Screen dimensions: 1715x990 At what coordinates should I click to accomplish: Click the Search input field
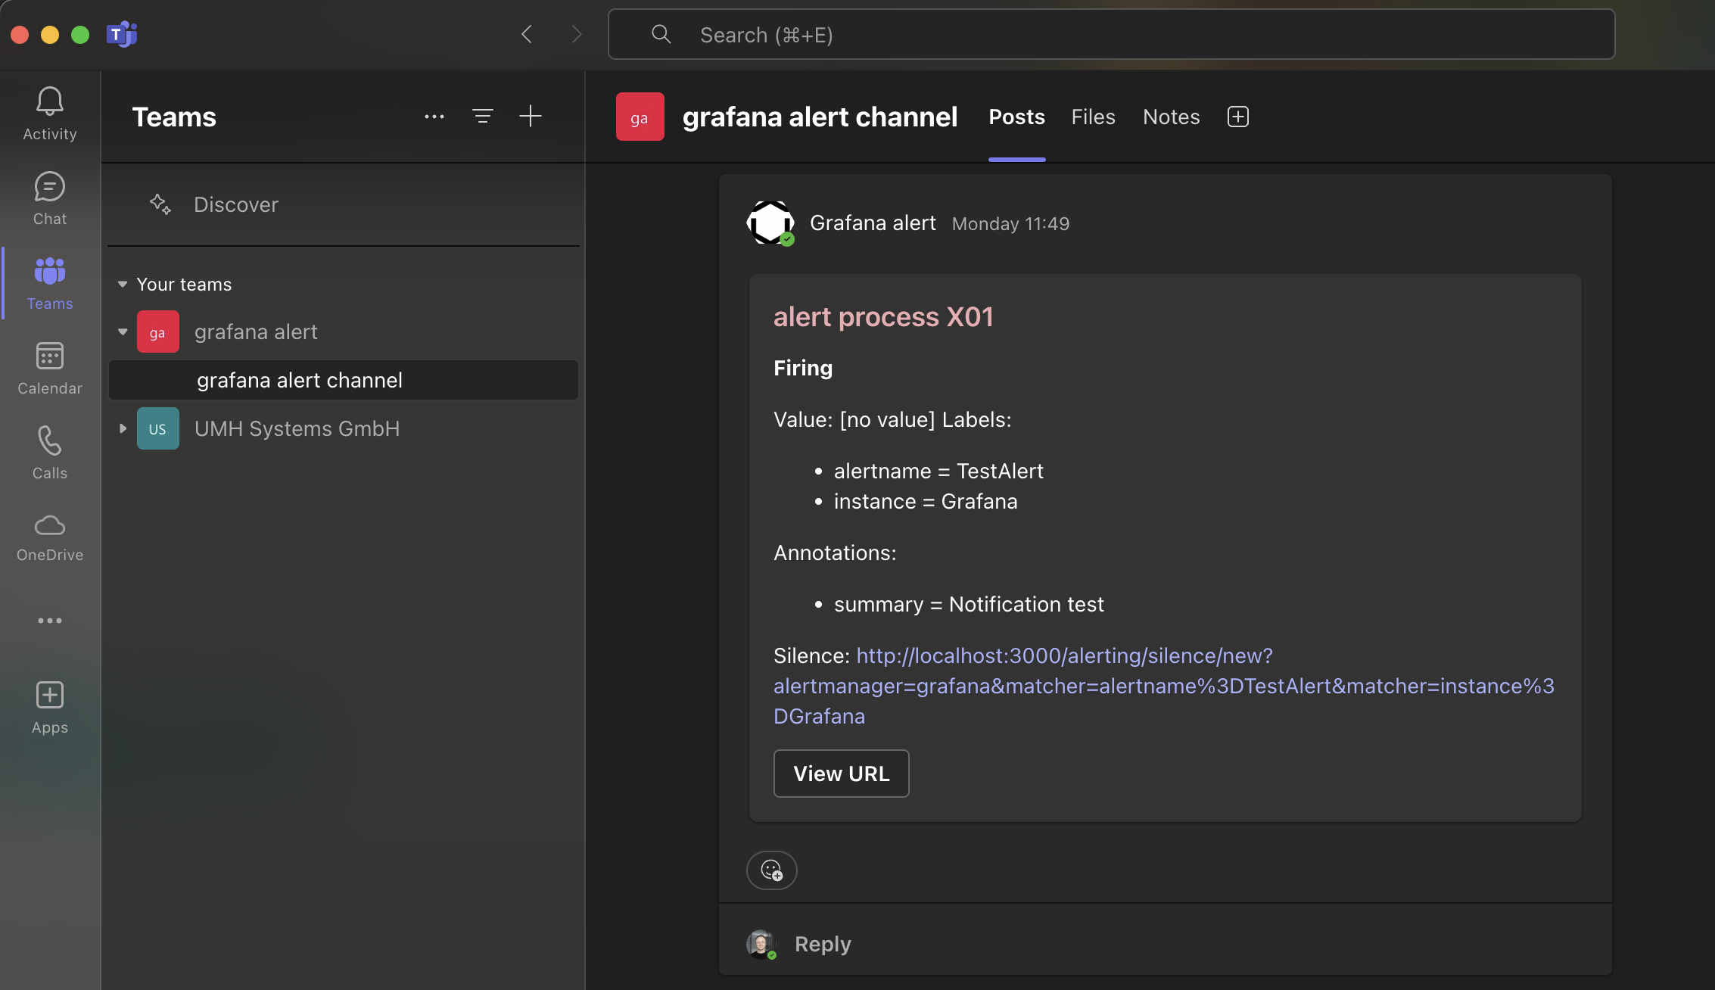point(1111,35)
